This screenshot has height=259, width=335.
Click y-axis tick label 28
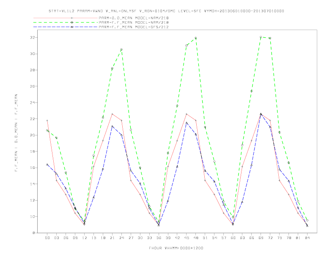click(x=33, y=70)
